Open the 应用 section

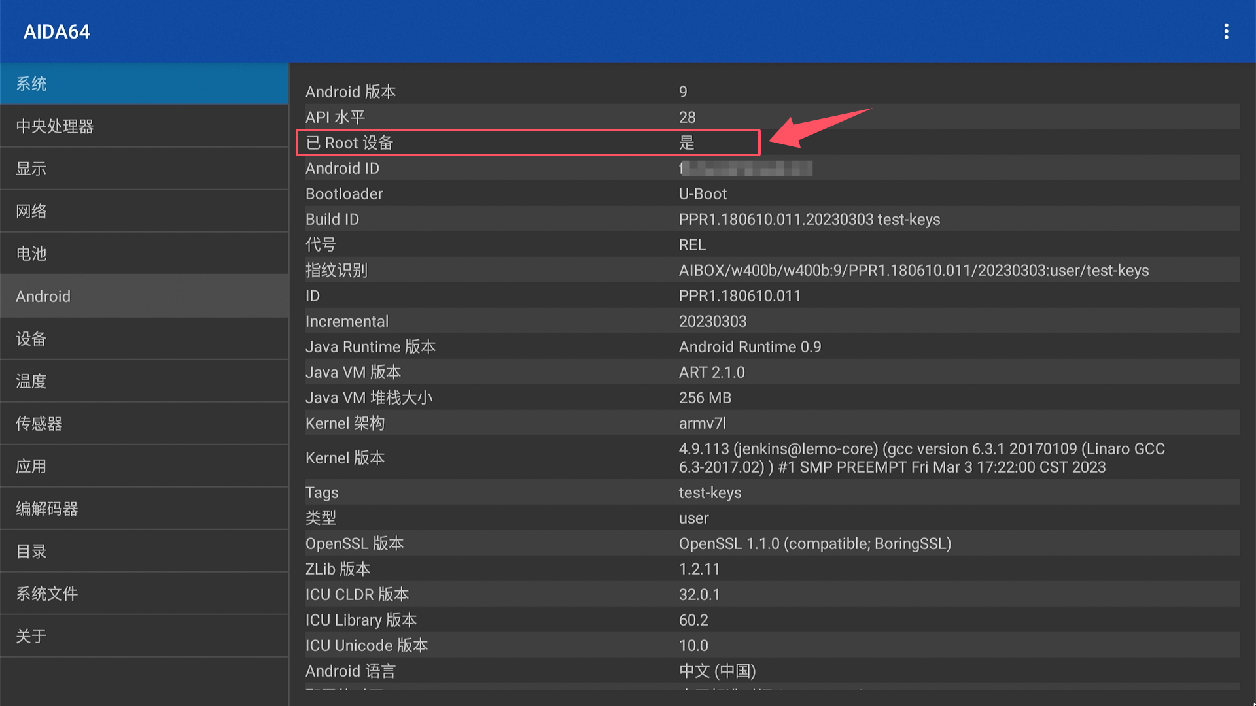144,466
